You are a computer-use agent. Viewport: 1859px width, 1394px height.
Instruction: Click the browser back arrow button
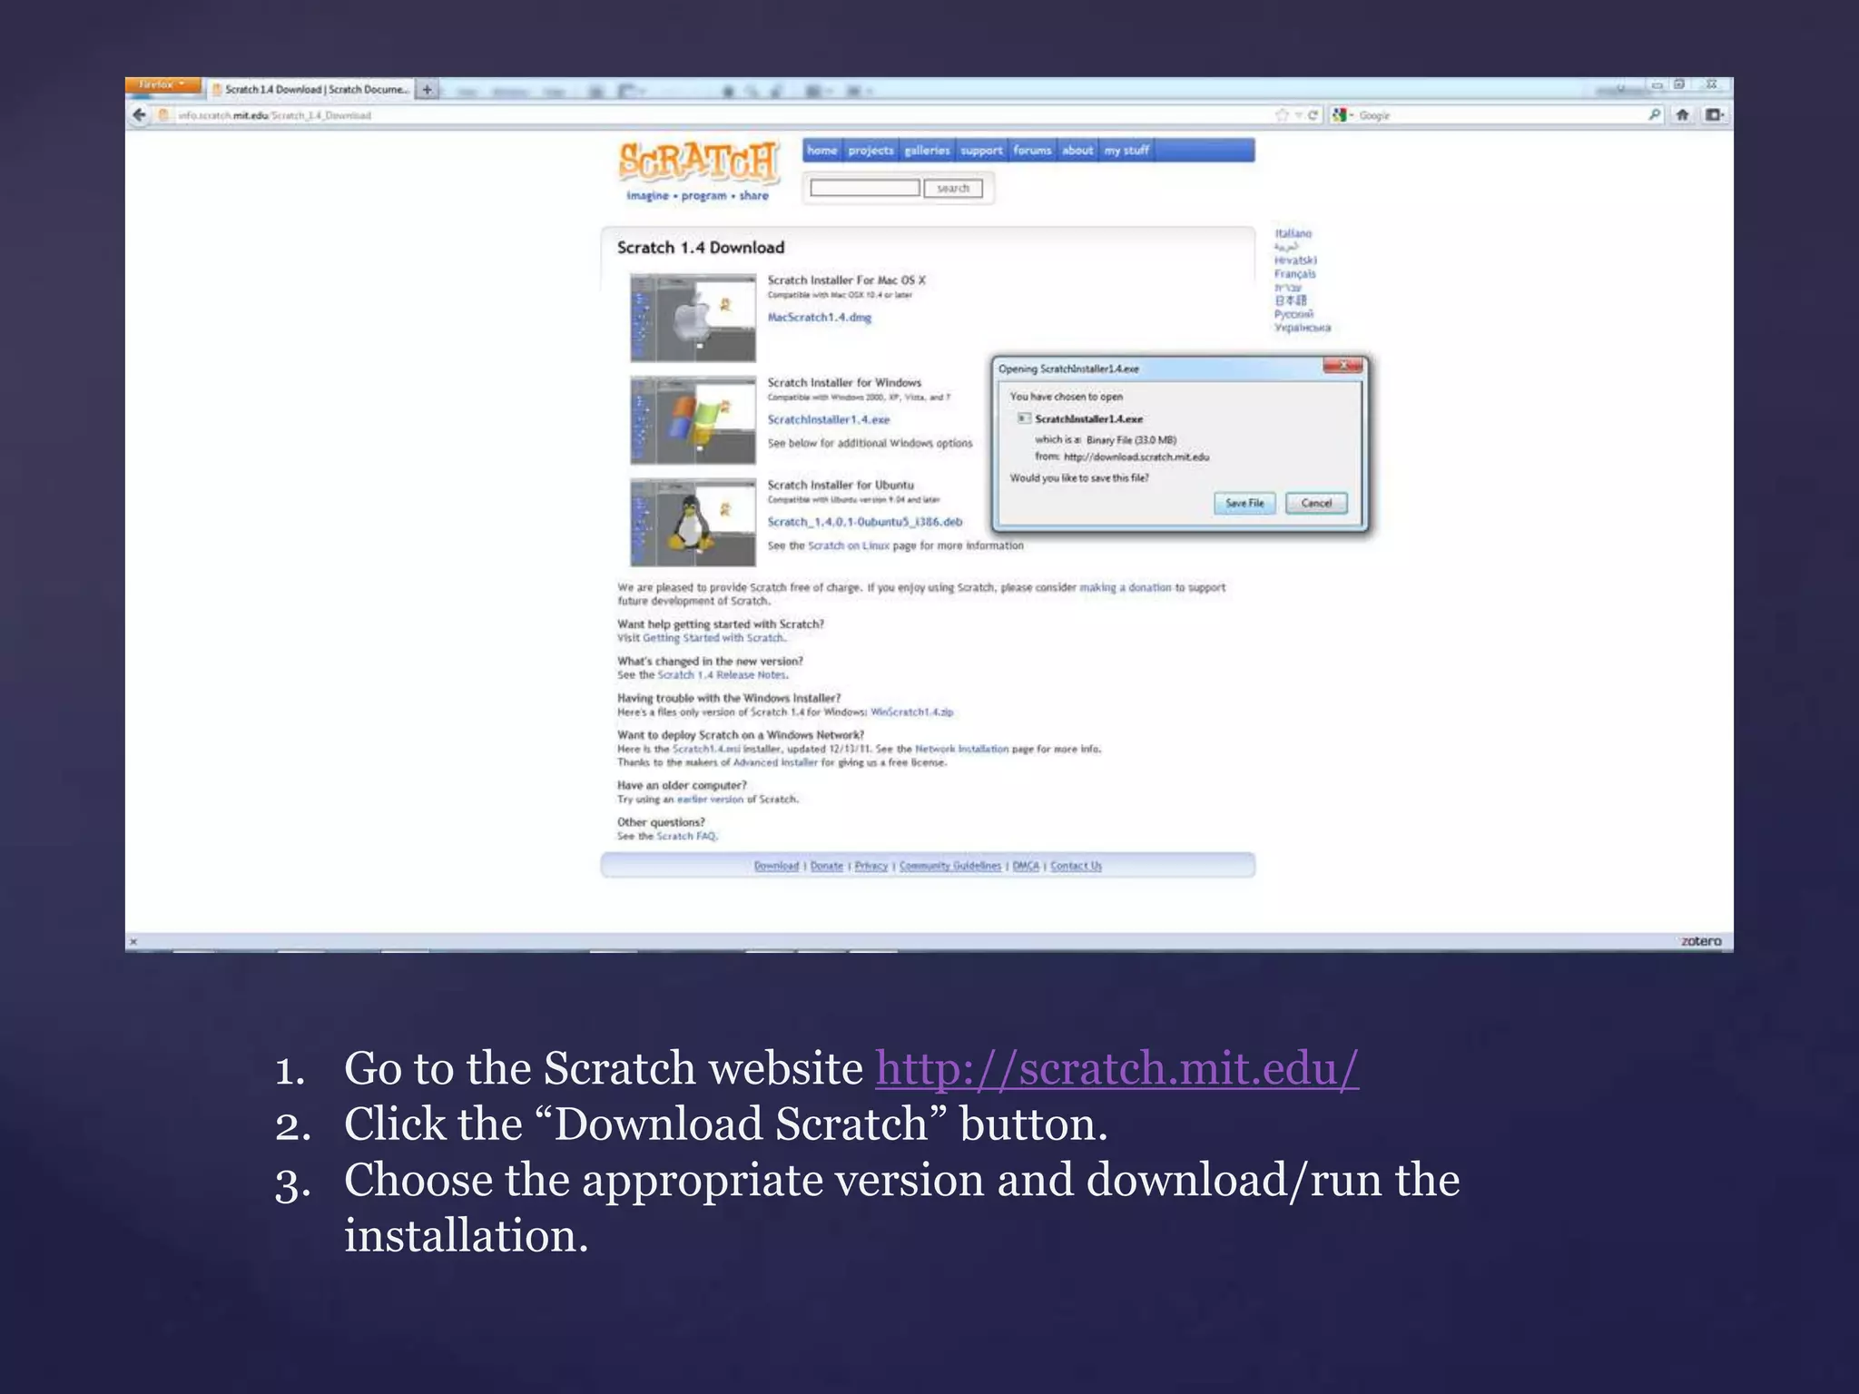[x=139, y=114]
